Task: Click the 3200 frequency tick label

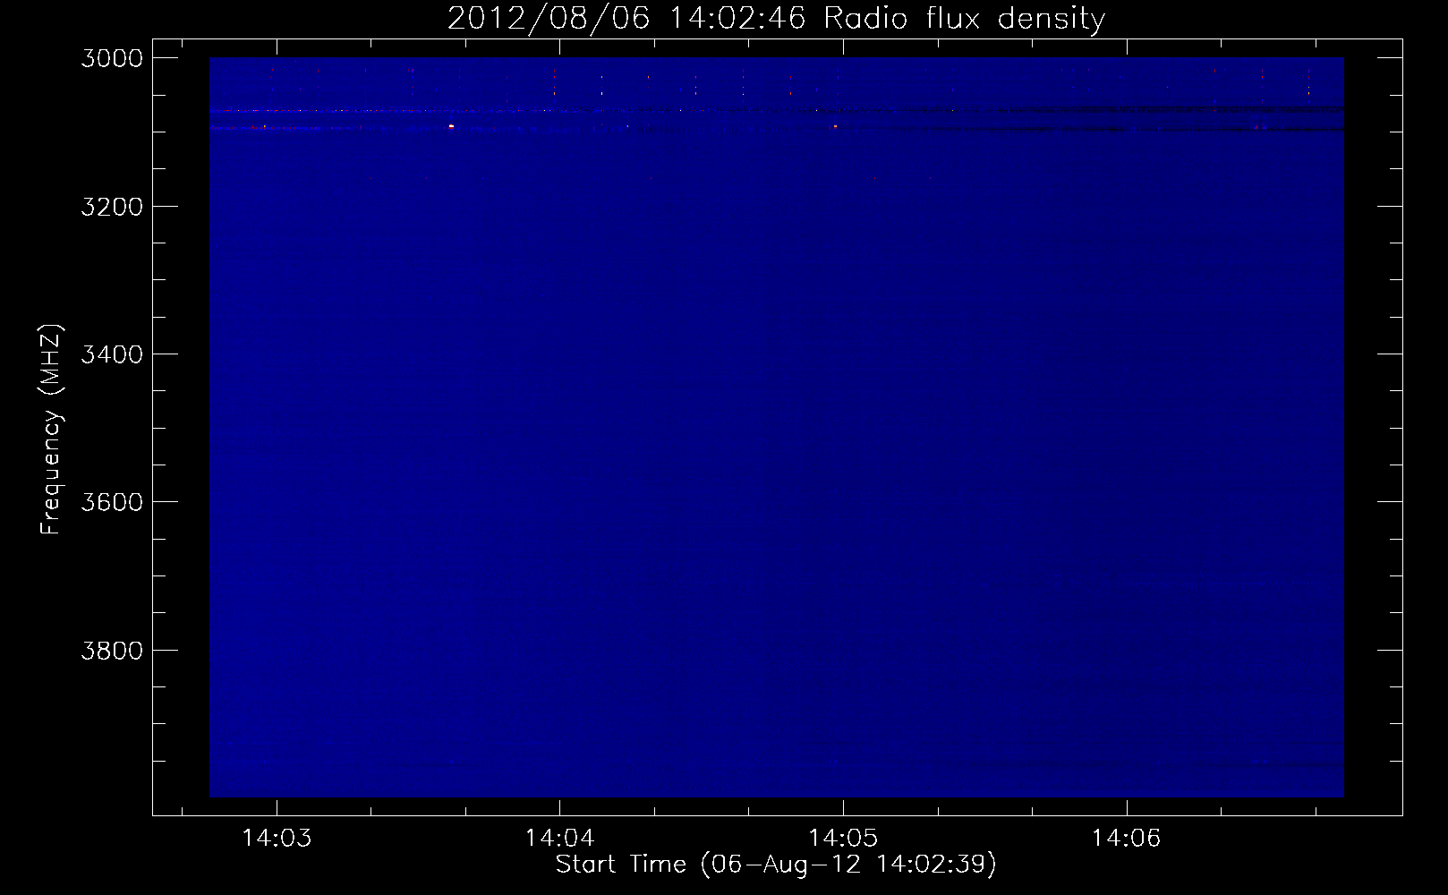Action: [112, 206]
